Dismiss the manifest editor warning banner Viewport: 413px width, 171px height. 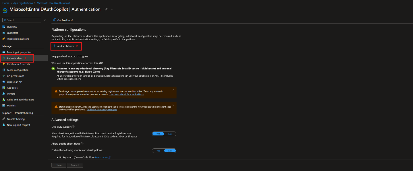click(173, 90)
